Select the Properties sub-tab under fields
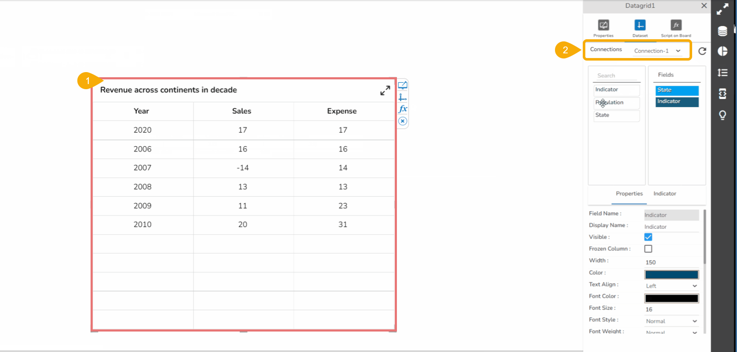Image resolution: width=737 pixels, height=352 pixels. coord(629,194)
